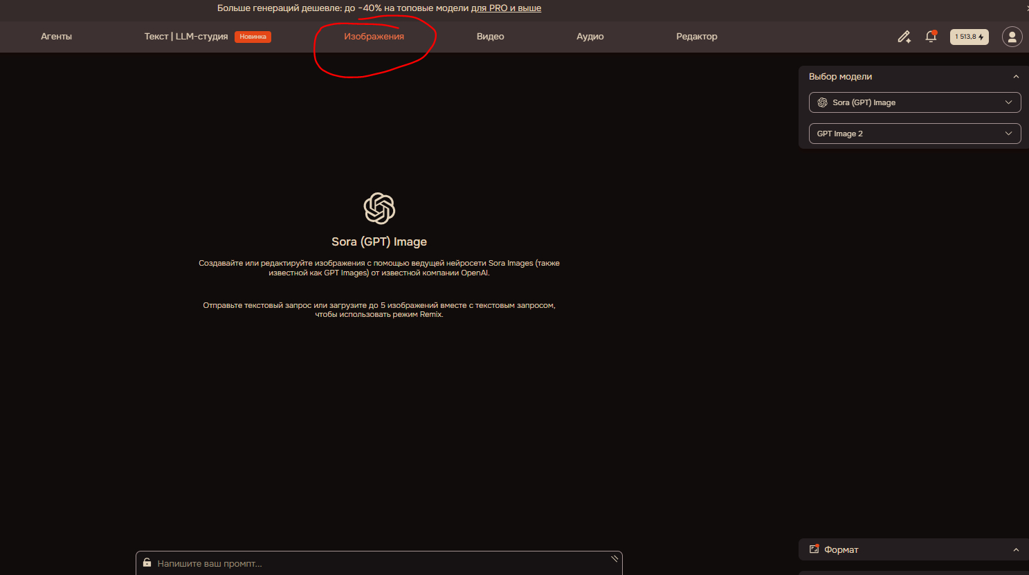Image resolution: width=1029 pixels, height=575 pixels.
Task: Dismiss the top promo banner
Action: tap(1027, 8)
